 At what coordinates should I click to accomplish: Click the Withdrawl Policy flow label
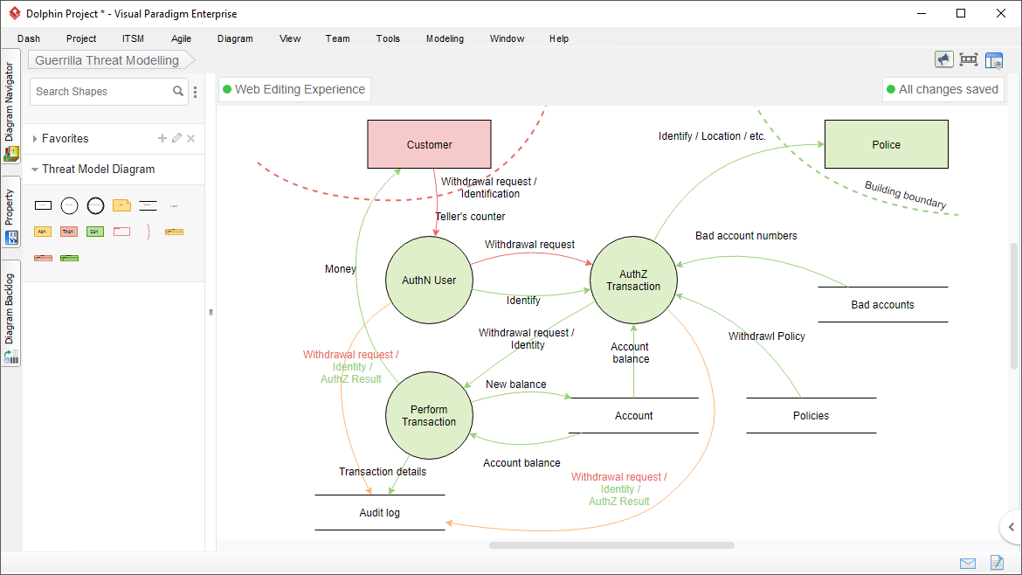pos(767,336)
